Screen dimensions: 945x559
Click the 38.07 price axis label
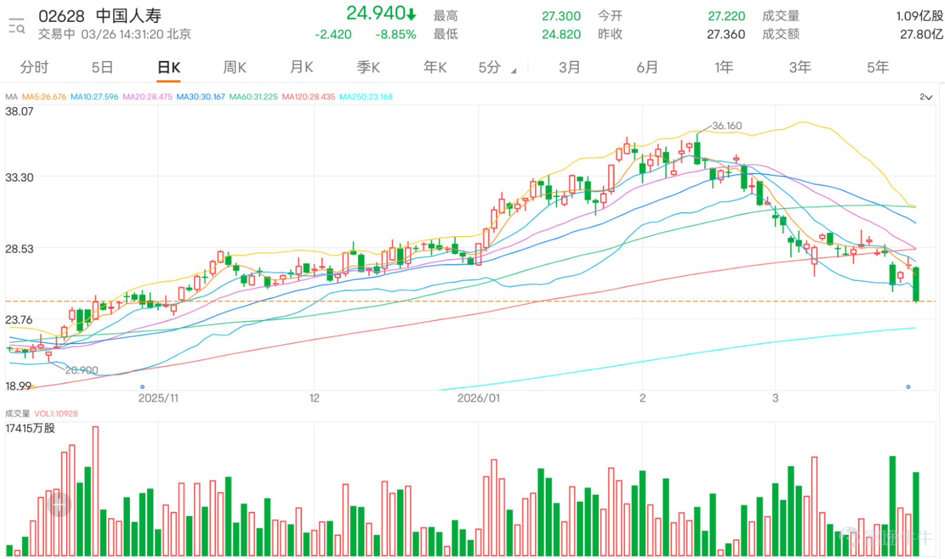19,112
